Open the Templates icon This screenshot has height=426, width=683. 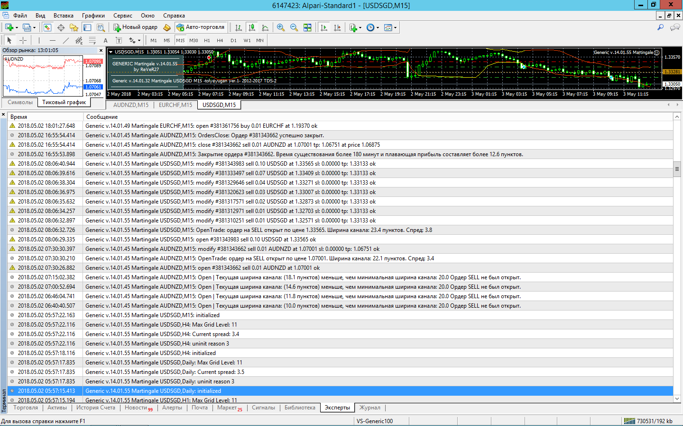[388, 27]
